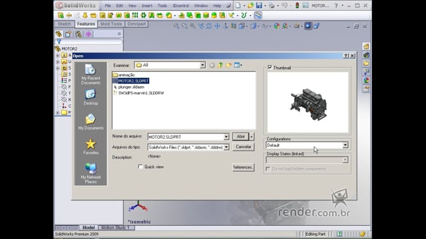Click Desktop in the places bar
The width and height of the screenshot is (426, 239).
pyautogui.click(x=91, y=97)
